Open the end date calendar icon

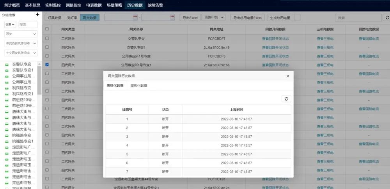(x=172, y=17)
